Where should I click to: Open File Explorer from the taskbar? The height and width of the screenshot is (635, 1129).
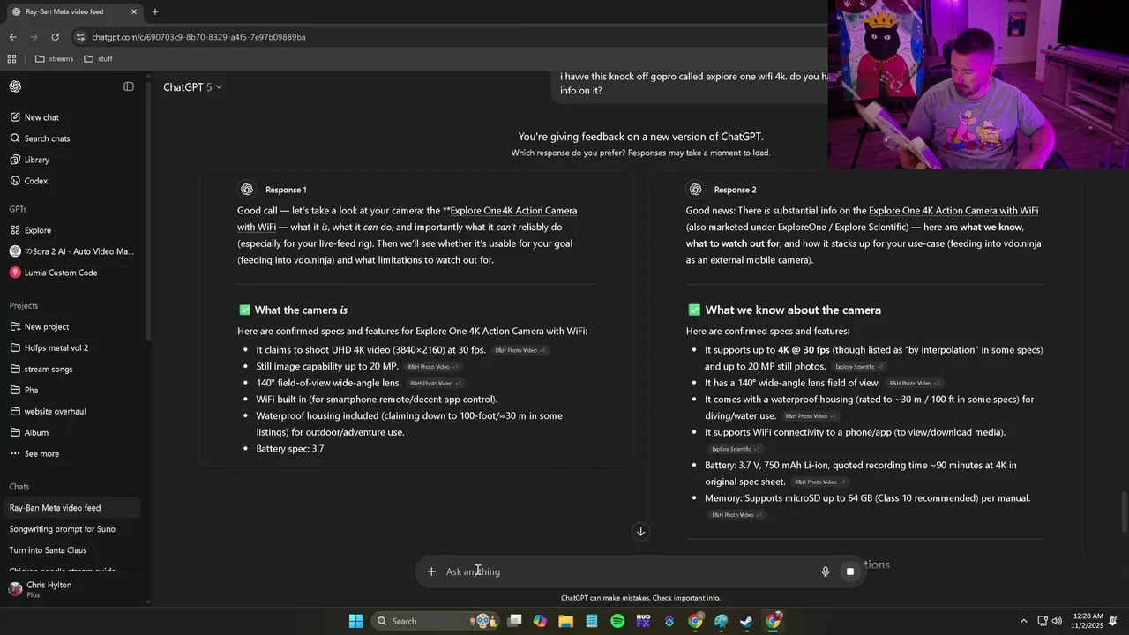pyautogui.click(x=566, y=621)
